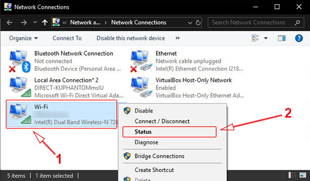The width and height of the screenshot is (310, 181).
Task: Select the 'Network a...' breadcrumb
Action: [85, 23]
